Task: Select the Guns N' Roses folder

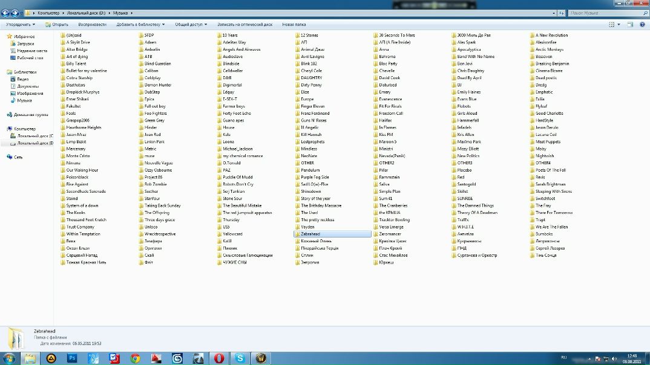Action: point(311,120)
